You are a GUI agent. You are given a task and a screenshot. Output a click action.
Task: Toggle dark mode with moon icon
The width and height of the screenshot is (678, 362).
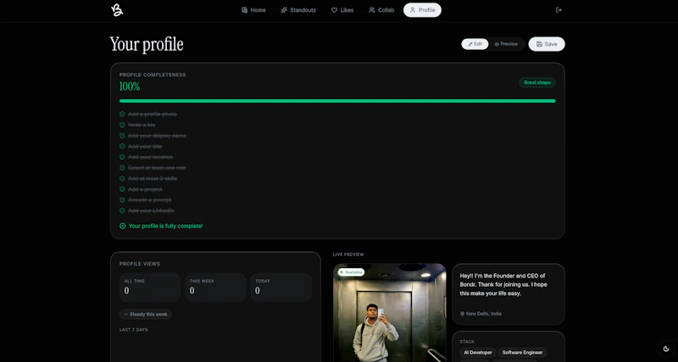coord(666,348)
